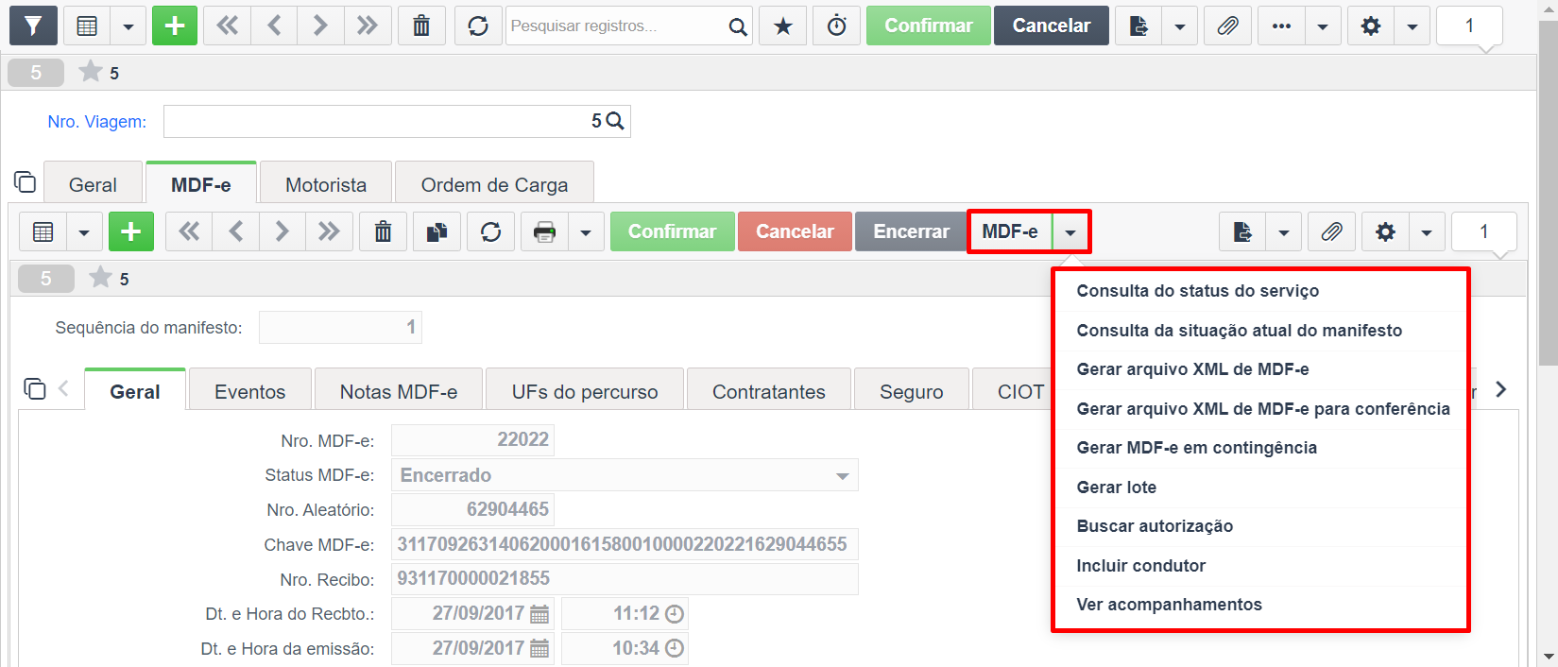
Task: Open more options ellipsis in top toolbar
Action: (x=1281, y=26)
